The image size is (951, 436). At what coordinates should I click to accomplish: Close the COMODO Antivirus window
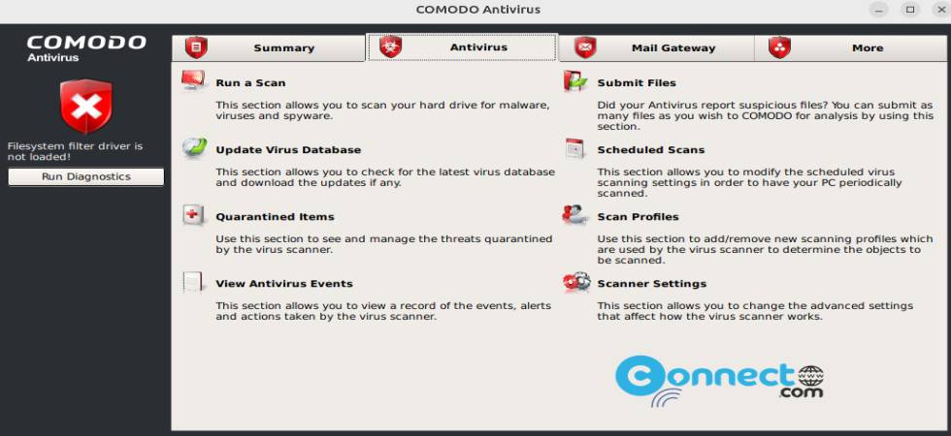click(942, 10)
